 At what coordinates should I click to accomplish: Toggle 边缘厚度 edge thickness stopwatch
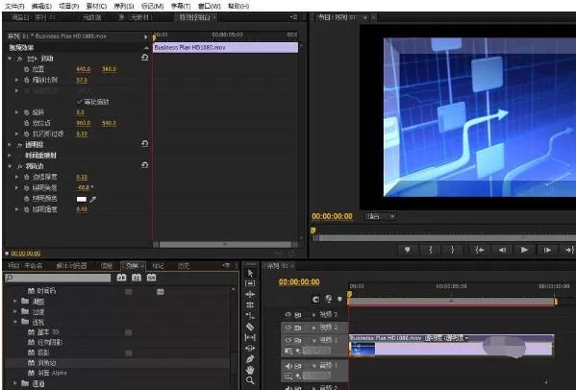pyautogui.click(x=27, y=177)
